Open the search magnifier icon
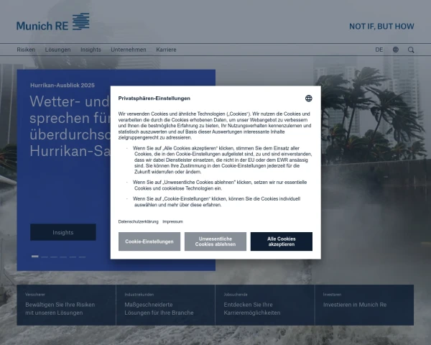The width and height of the screenshot is (431, 345). pyautogui.click(x=411, y=50)
